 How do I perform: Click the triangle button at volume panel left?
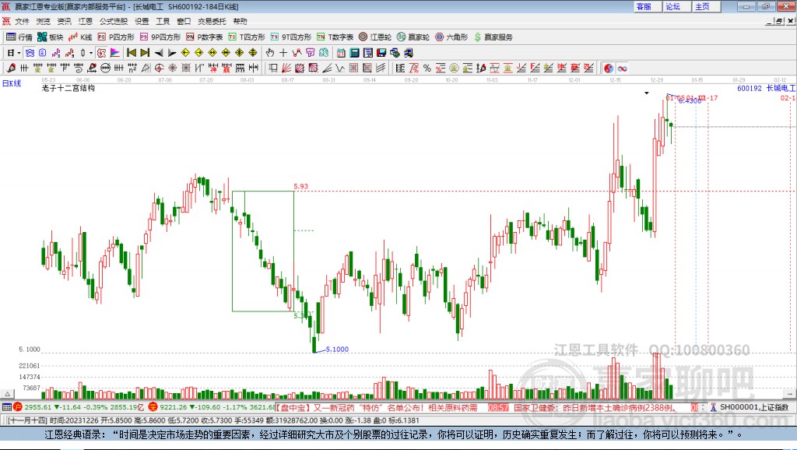point(7,394)
